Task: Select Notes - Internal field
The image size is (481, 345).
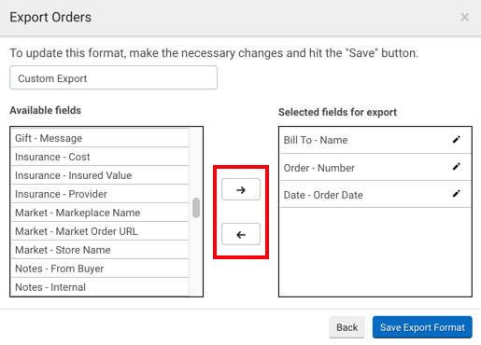Action: pos(100,287)
